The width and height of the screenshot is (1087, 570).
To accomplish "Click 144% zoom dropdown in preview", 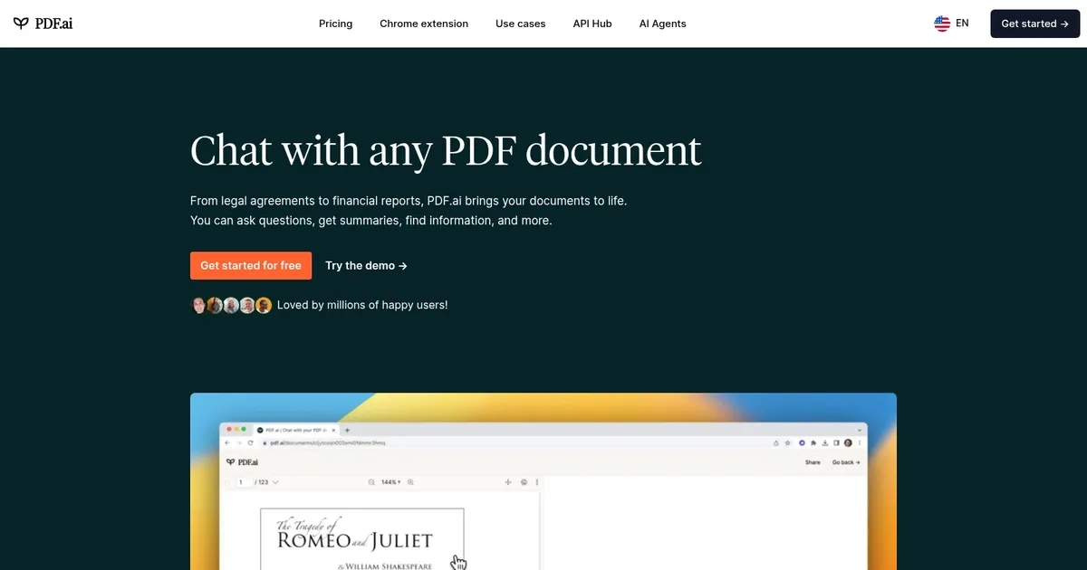I will coord(390,482).
